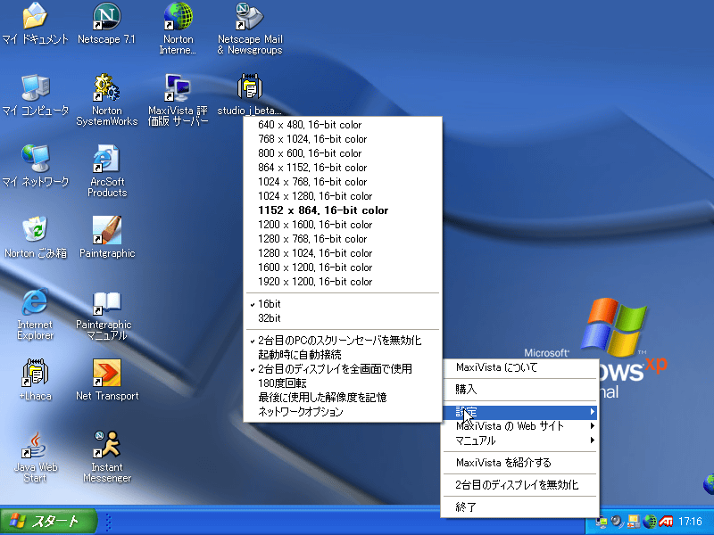Image resolution: width=714 pixels, height=535 pixels.
Task: Select 1200 x 1600, 16-bit color resolution
Action: pos(343,225)
